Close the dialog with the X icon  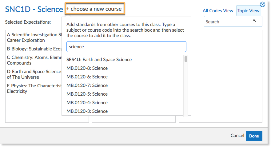262,4
